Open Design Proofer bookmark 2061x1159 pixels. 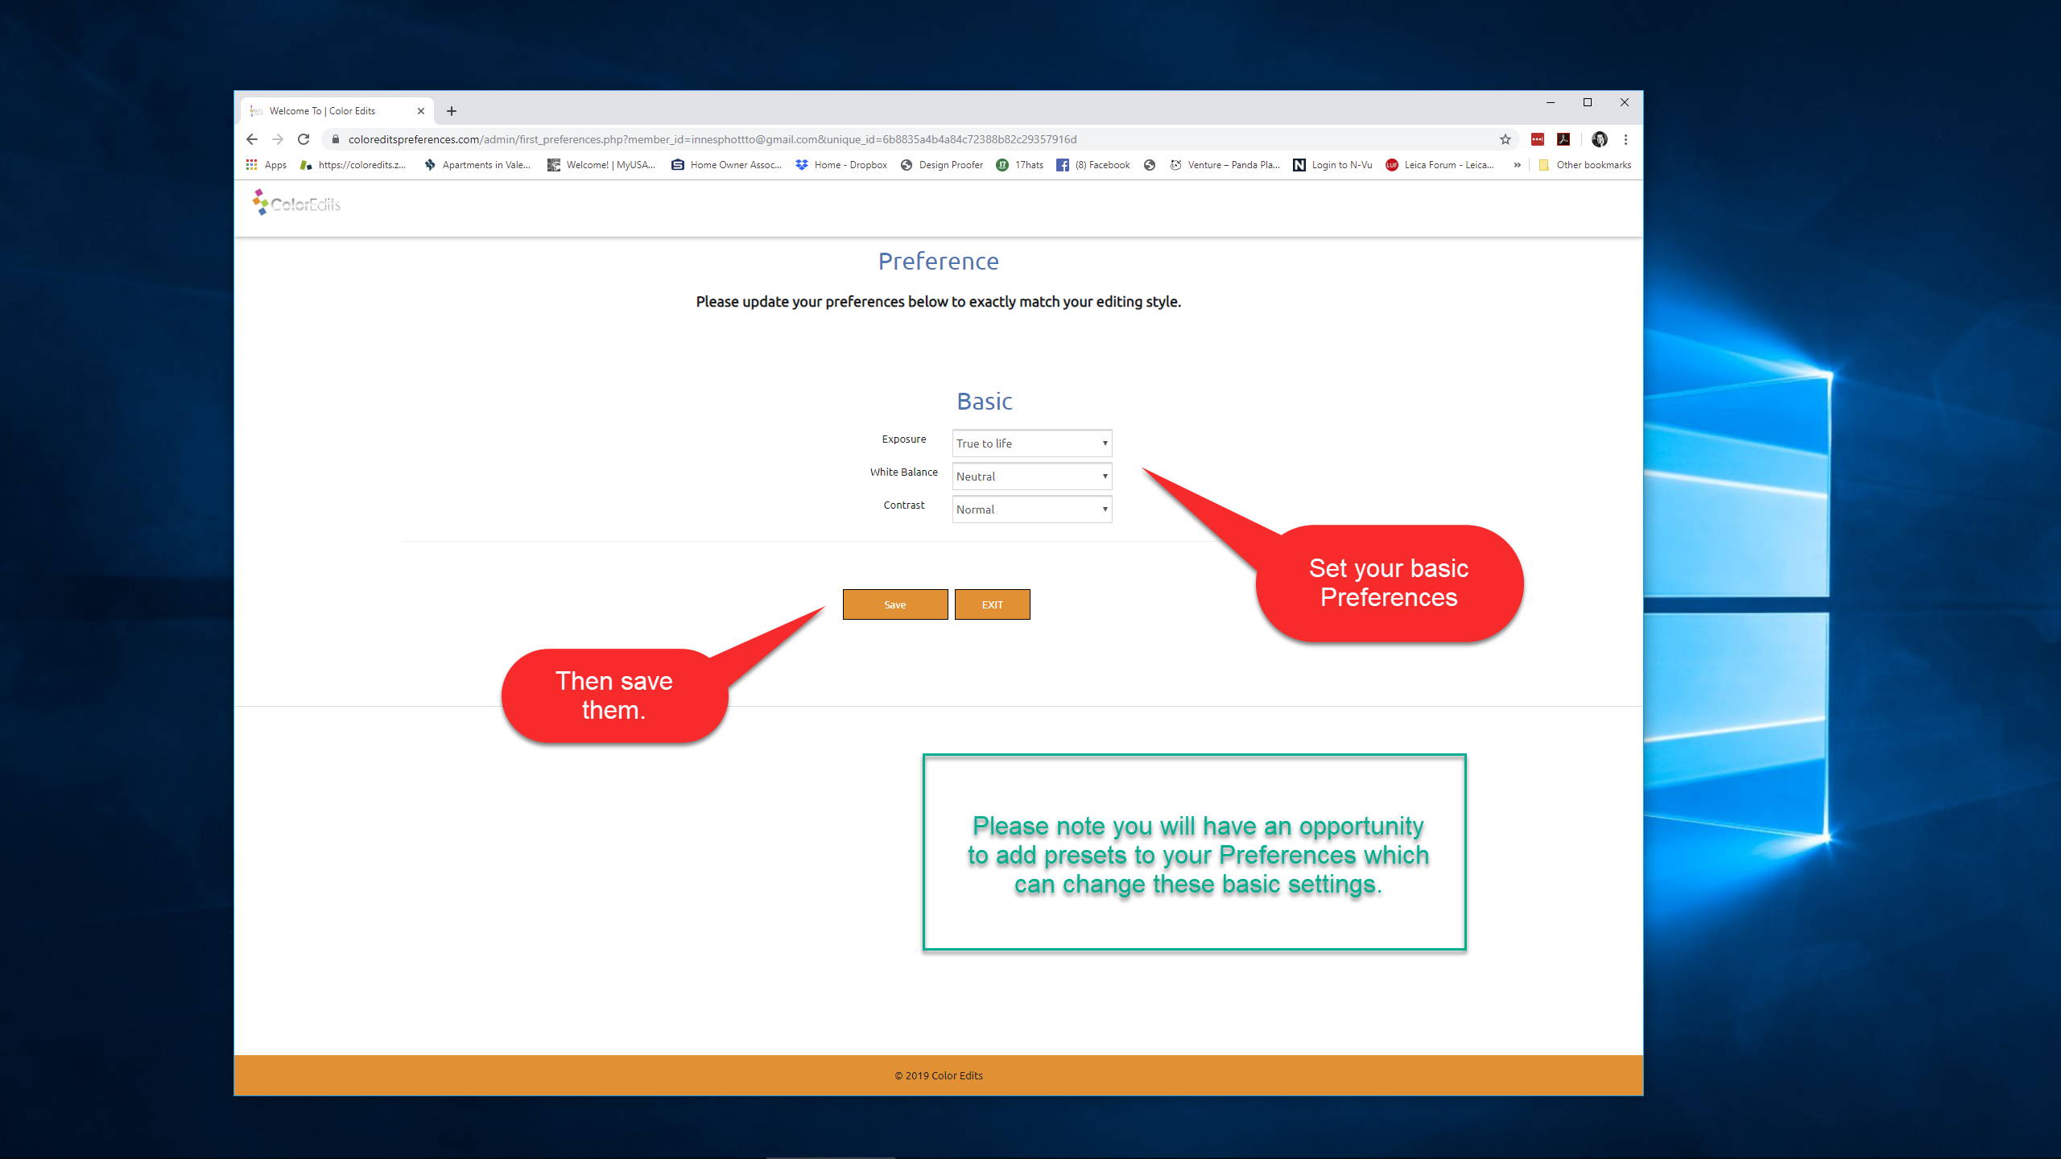coord(942,165)
